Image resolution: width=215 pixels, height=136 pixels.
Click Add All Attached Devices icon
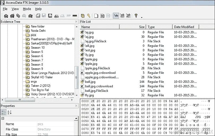click(x=12, y=16)
